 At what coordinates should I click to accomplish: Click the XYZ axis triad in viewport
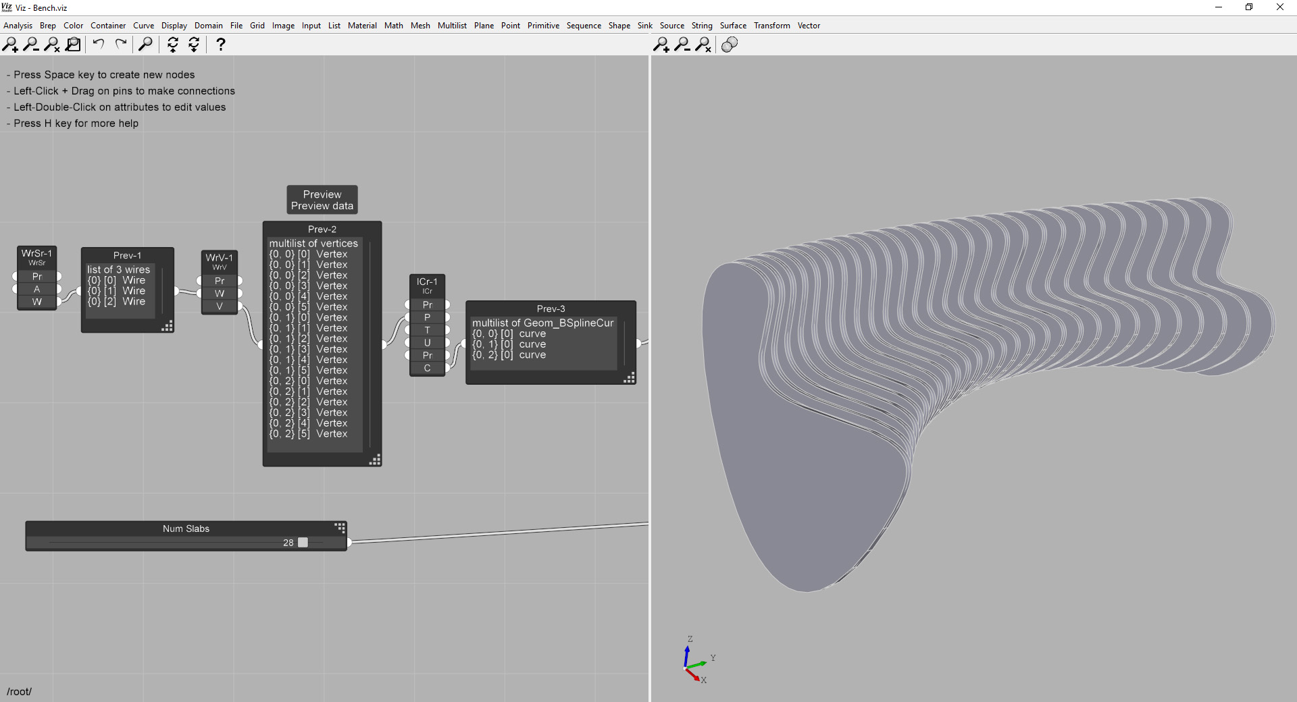[x=698, y=661]
